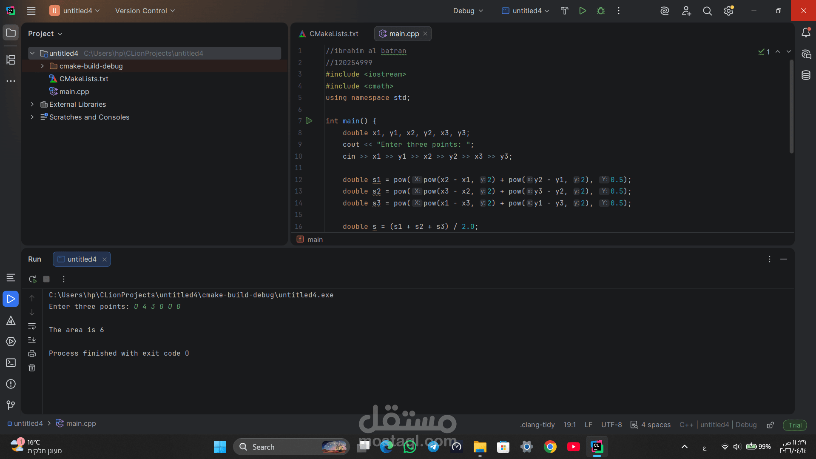Select the untitled4 Run tab
This screenshot has height=459, width=816.
click(x=82, y=259)
